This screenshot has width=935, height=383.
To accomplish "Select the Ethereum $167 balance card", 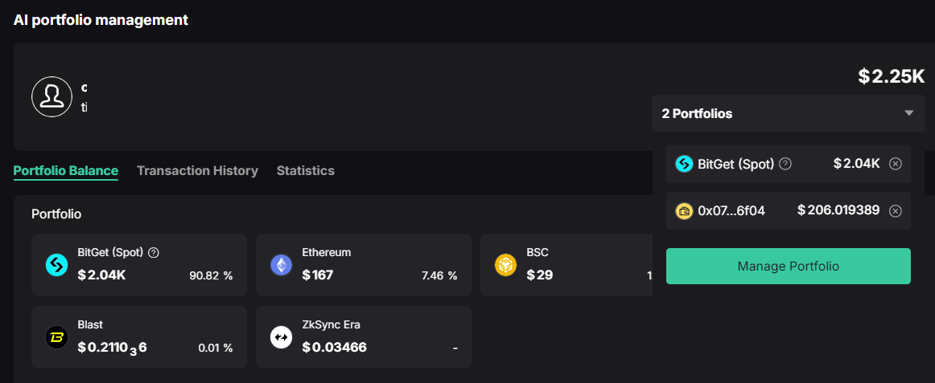I will pyautogui.click(x=363, y=265).
